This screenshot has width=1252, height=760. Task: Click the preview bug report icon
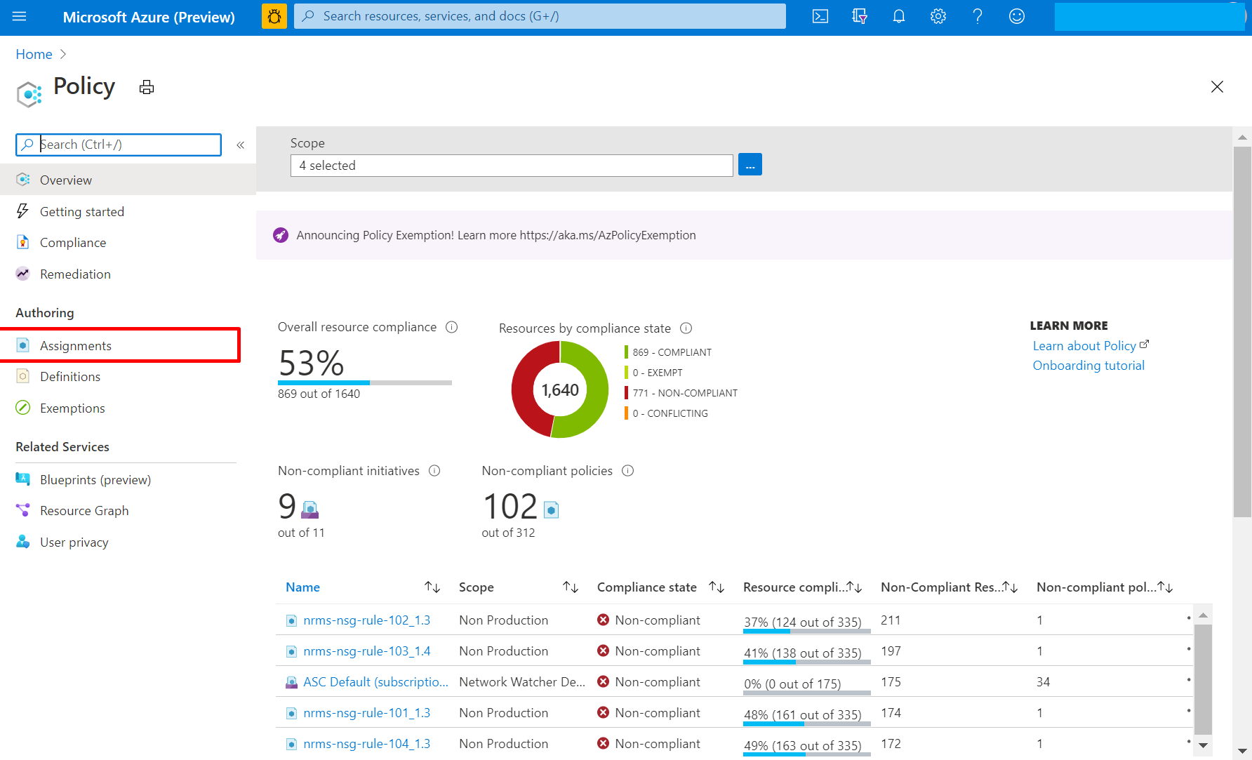pyautogui.click(x=274, y=16)
